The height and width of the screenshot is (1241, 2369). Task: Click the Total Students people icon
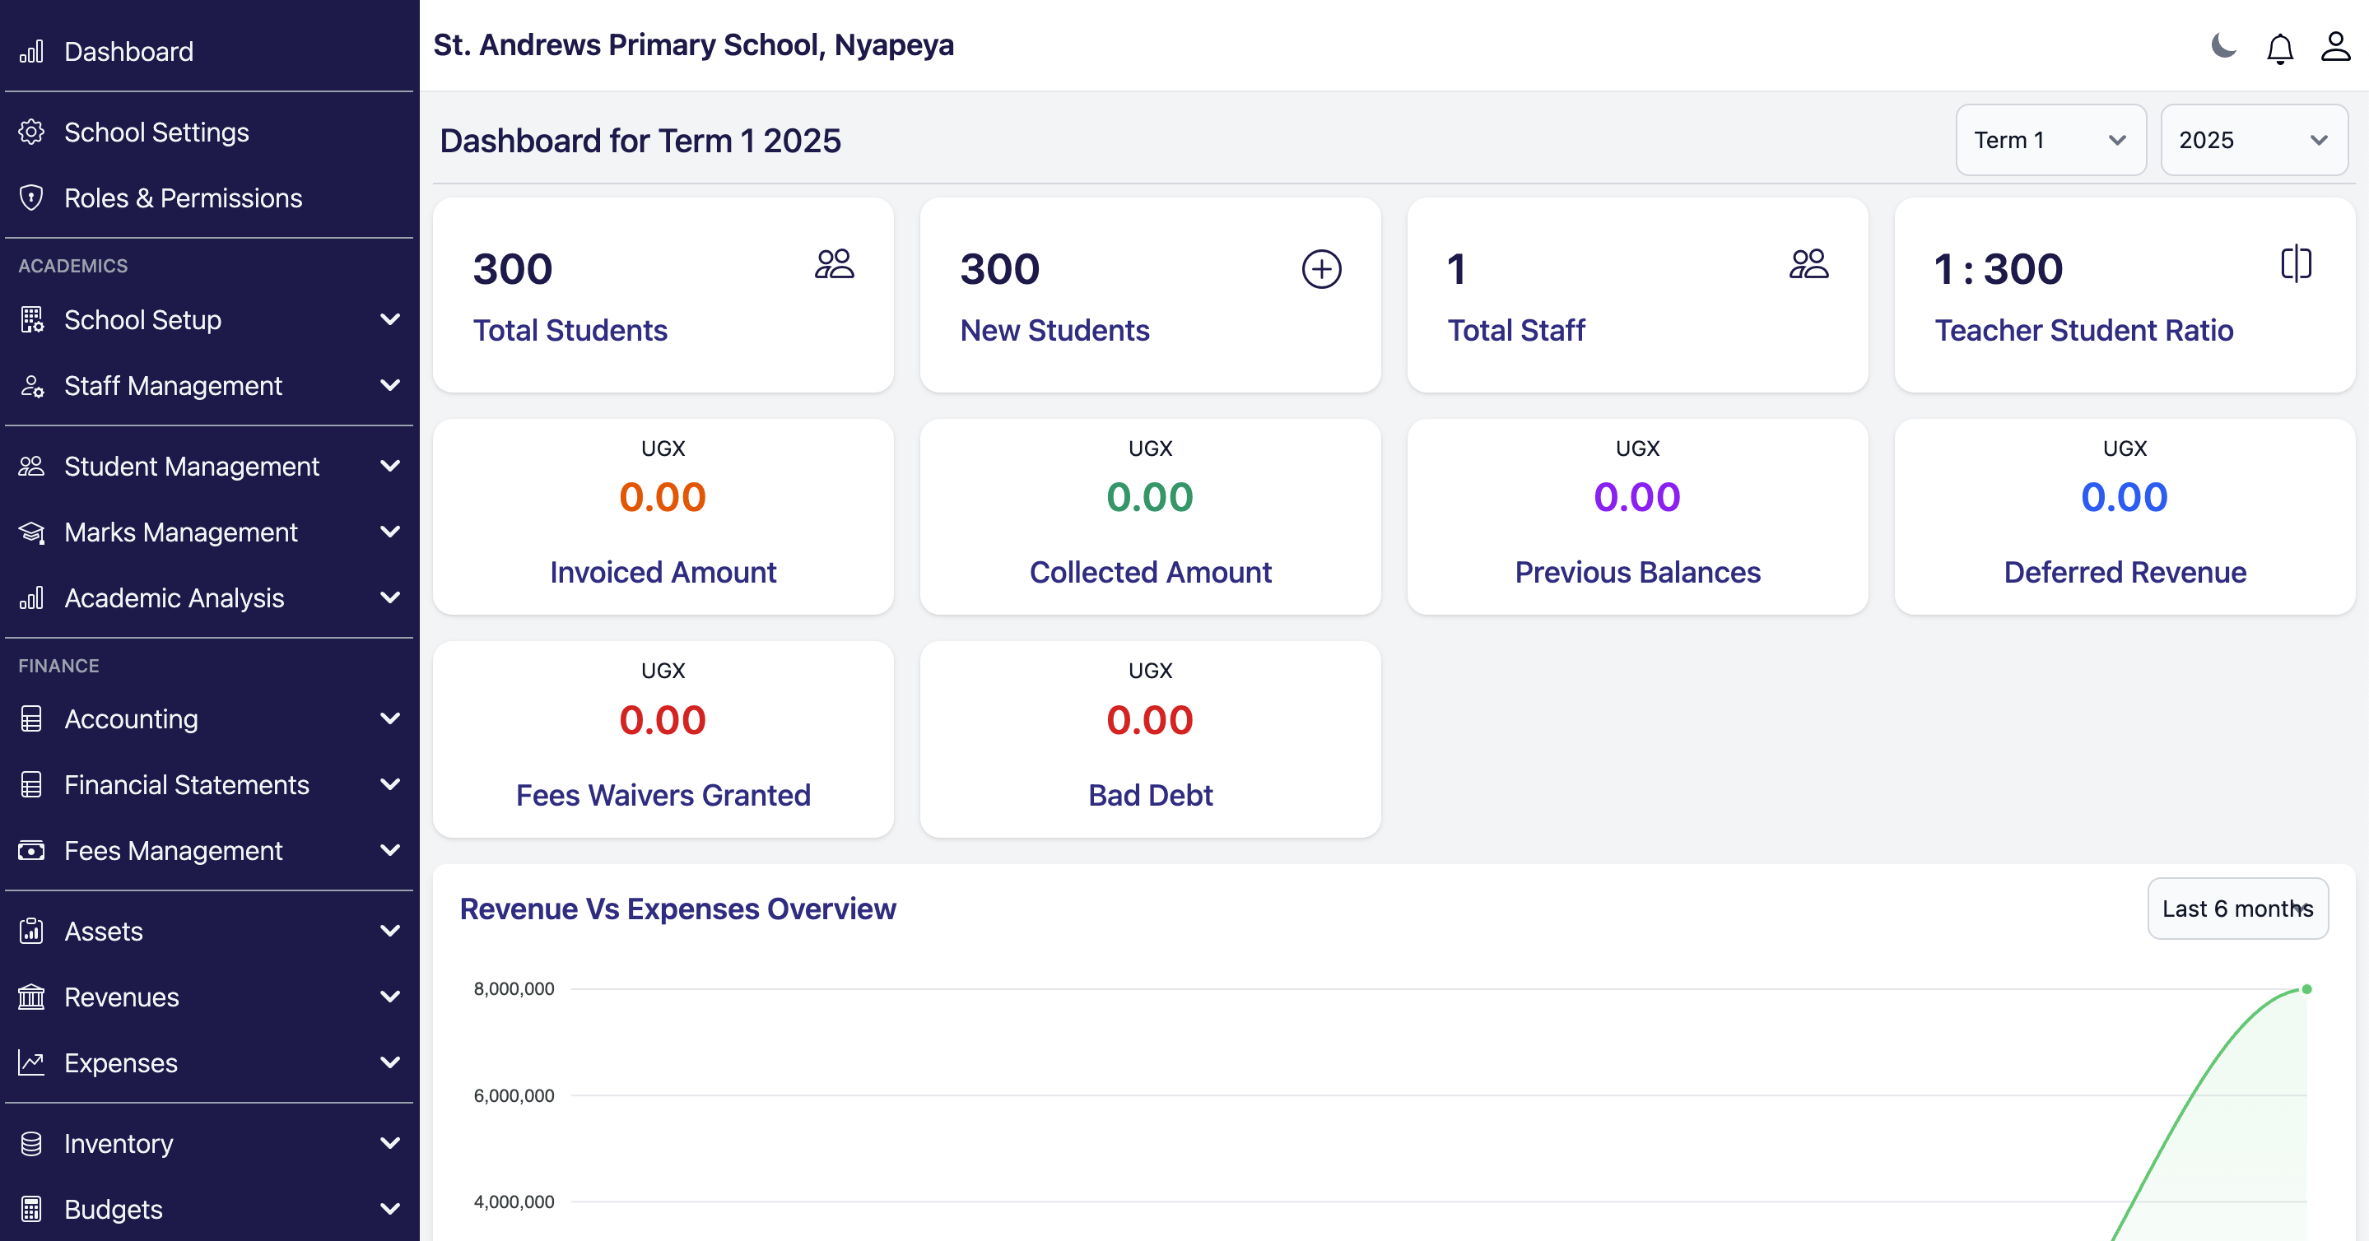coord(834,265)
